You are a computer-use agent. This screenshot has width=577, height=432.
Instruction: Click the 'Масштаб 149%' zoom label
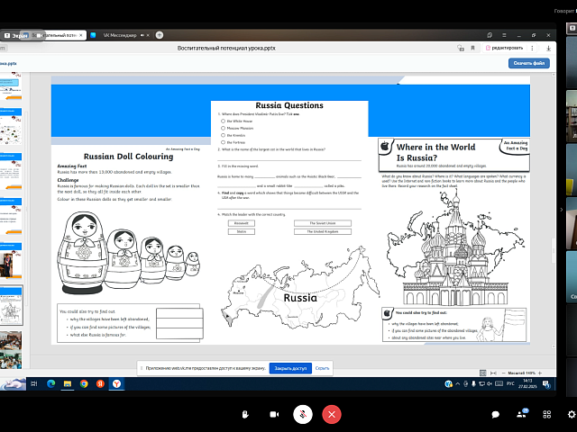tap(521, 373)
